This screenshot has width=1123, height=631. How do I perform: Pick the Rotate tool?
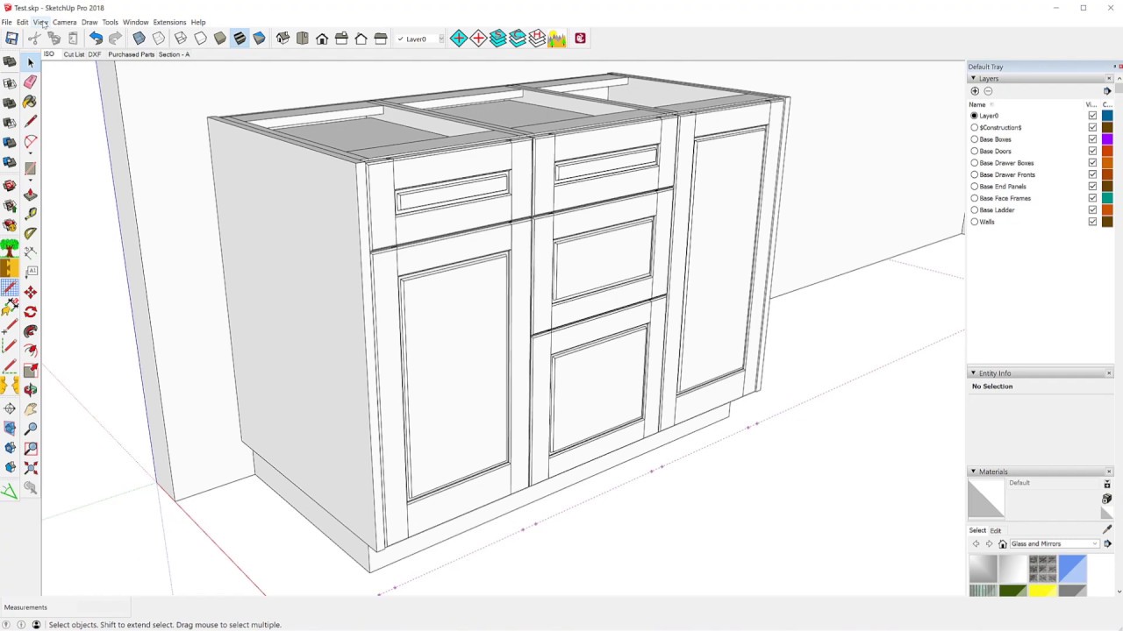click(30, 311)
